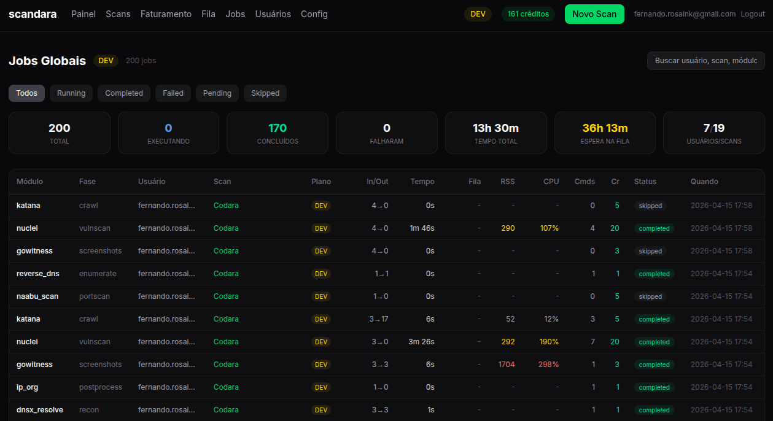This screenshot has width=773, height=421.
Task: Open the Usuários page
Action: [x=273, y=14]
